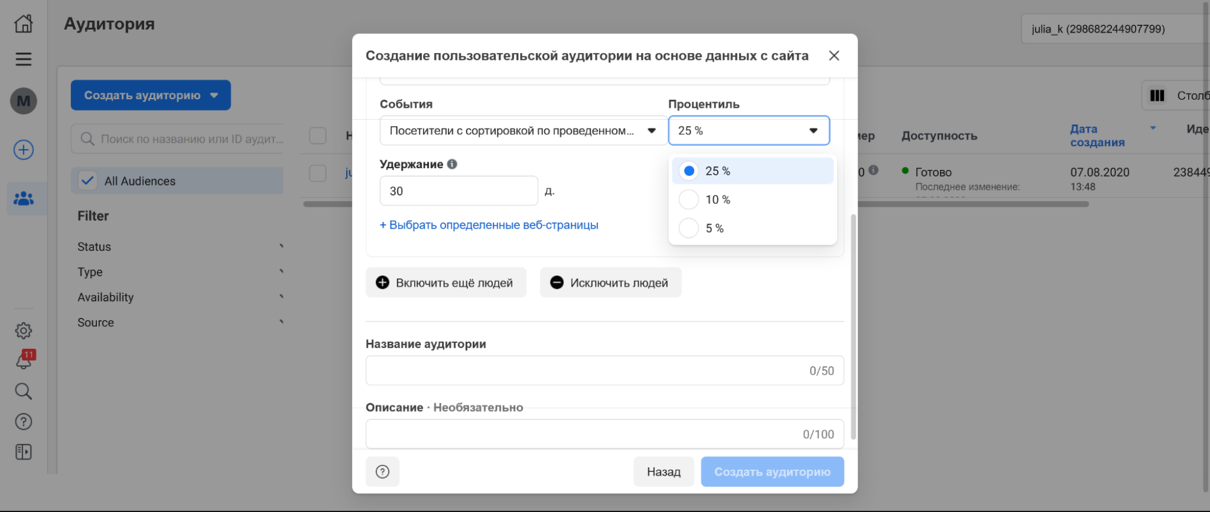This screenshot has width=1210, height=512.
Task: Click the plus create icon in the sidebar
Action: (x=24, y=150)
